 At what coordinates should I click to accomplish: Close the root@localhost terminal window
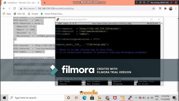(159, 19)
